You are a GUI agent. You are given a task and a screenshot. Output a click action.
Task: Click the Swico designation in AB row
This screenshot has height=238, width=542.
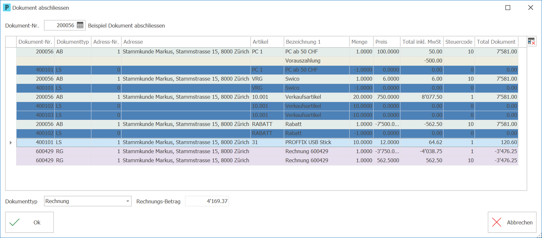point(317,79)
